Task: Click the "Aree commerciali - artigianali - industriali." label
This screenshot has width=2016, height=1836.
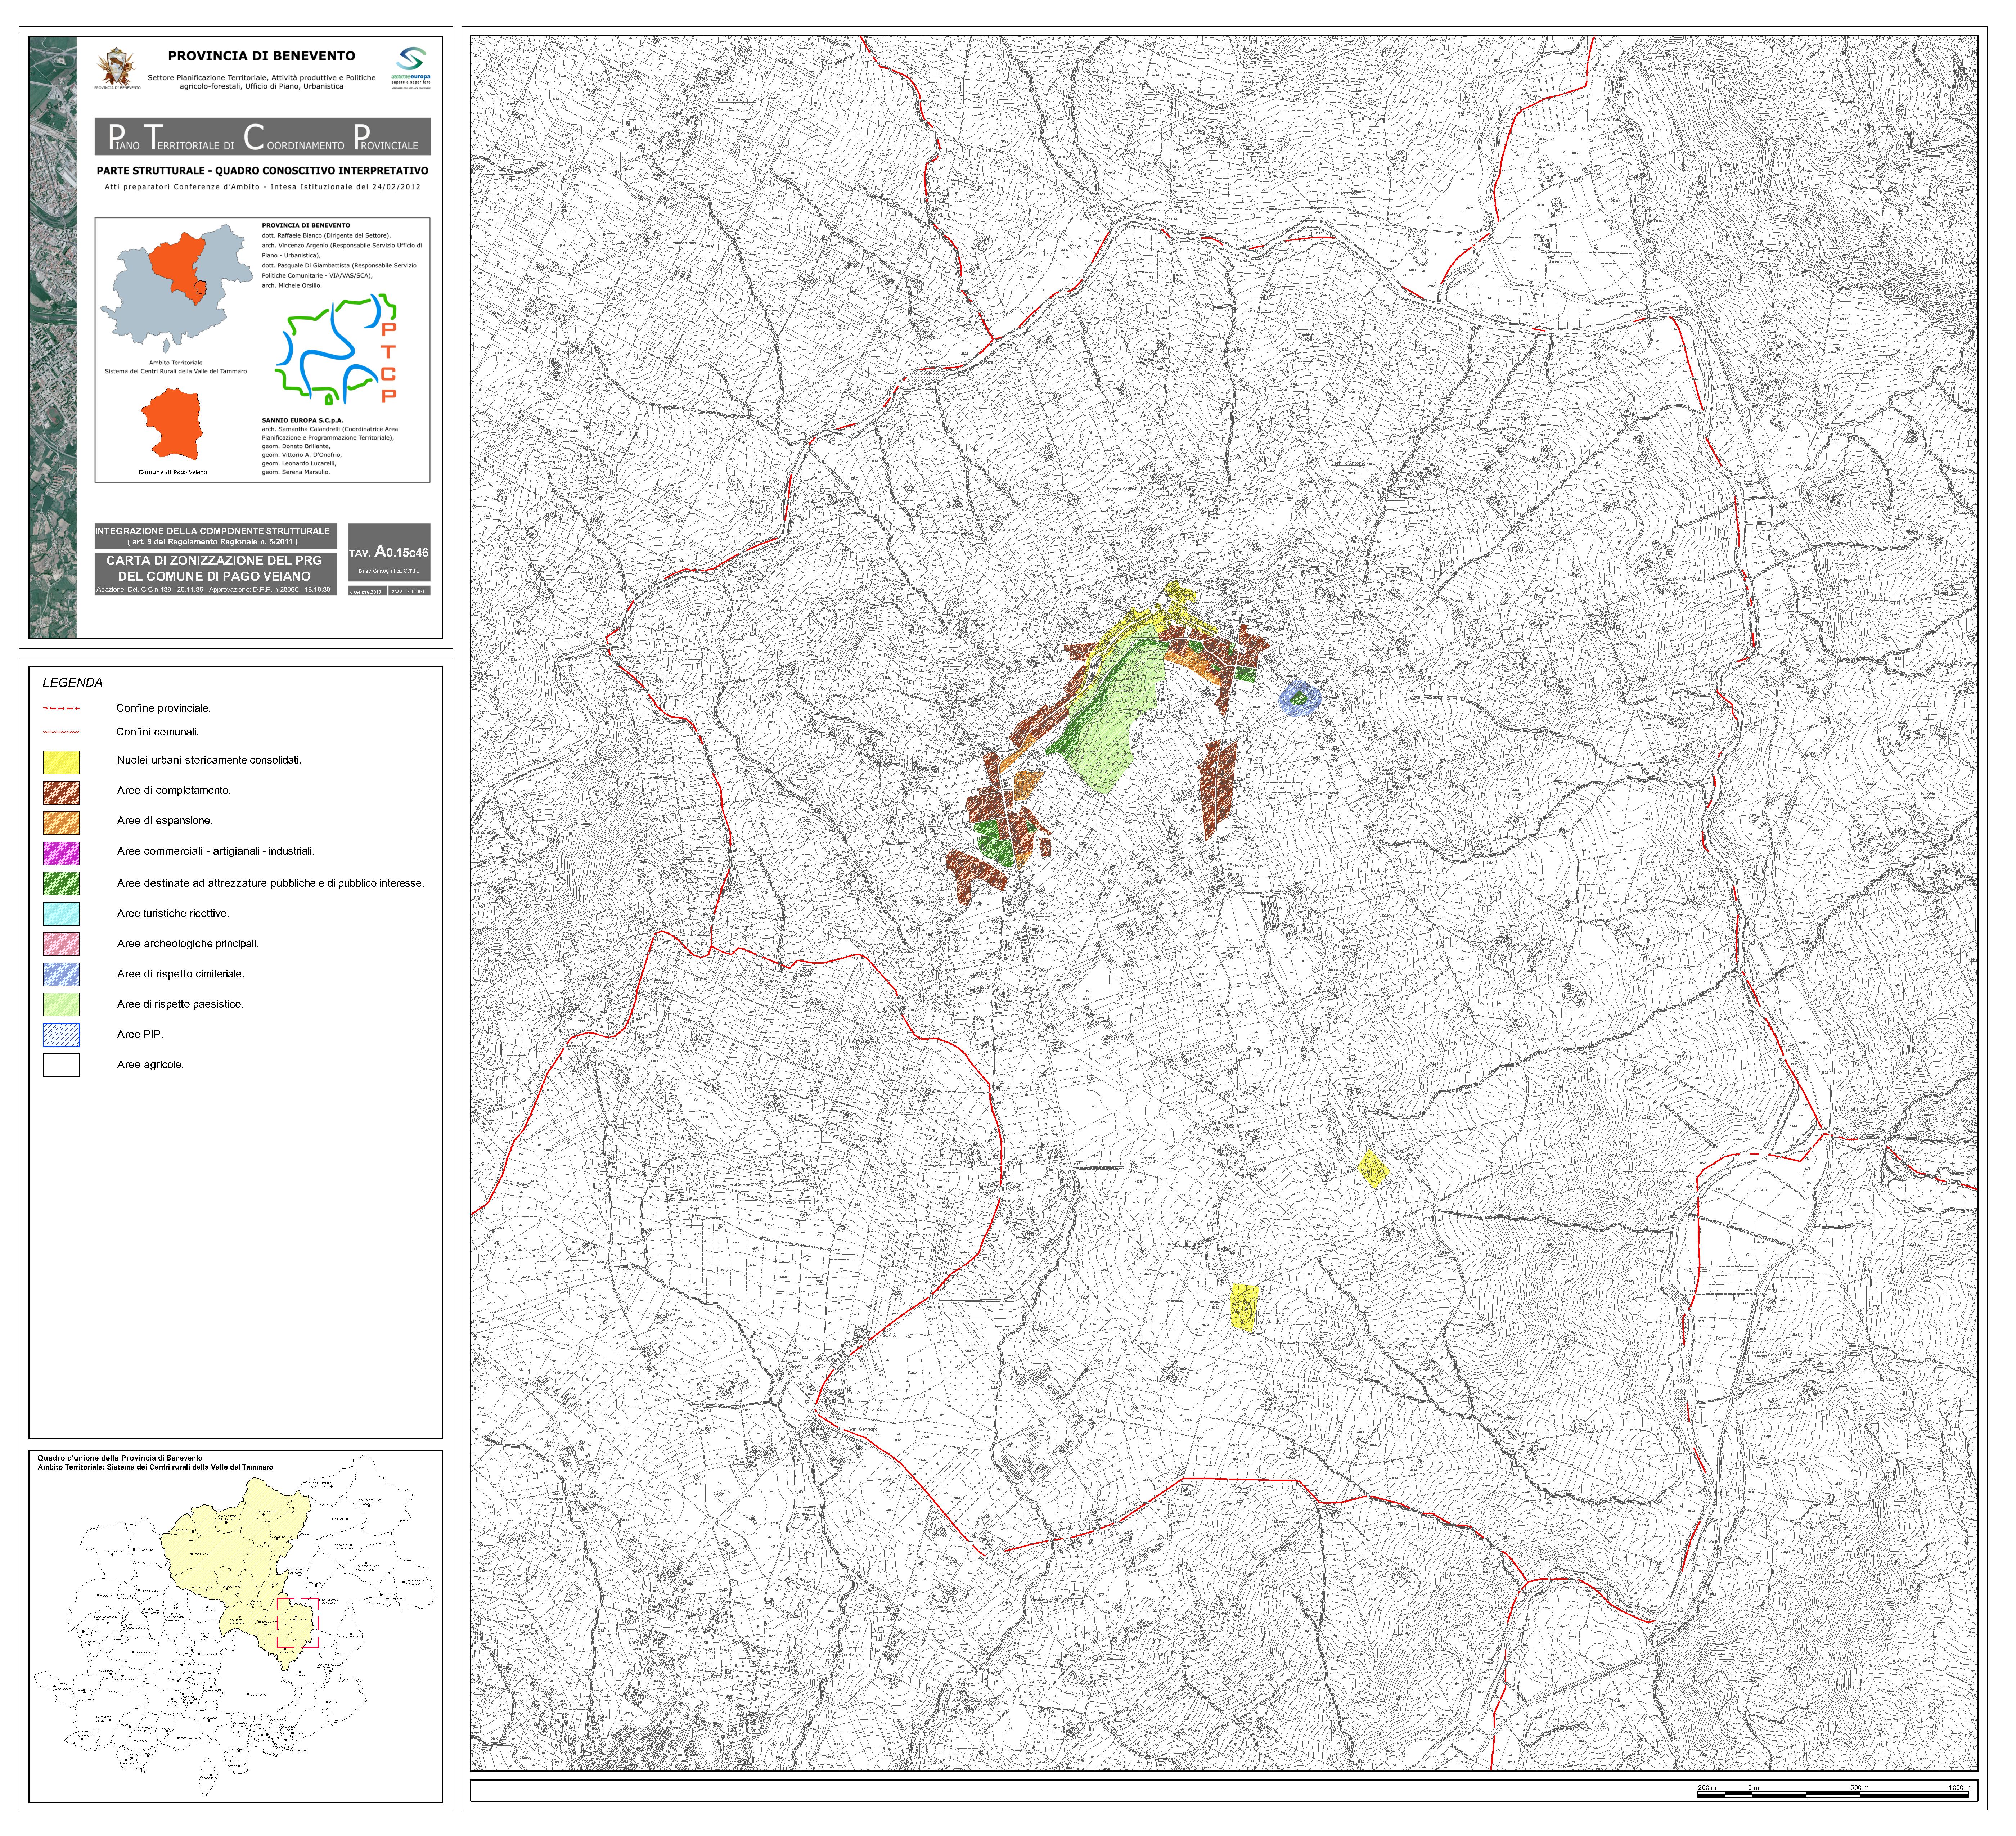Action: tap(216, 852)
